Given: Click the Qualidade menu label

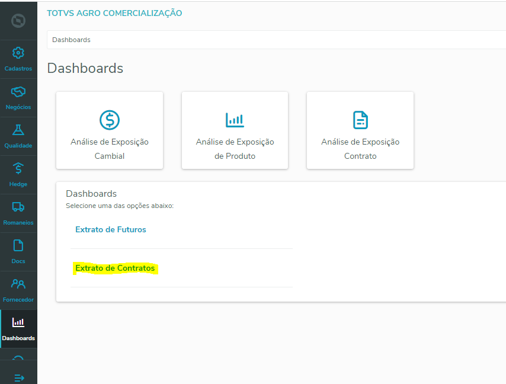Looking at the screenshot, I should [18, 146].
